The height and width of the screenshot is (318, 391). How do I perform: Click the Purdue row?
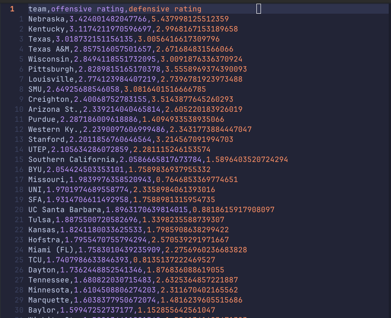point(126,120)
